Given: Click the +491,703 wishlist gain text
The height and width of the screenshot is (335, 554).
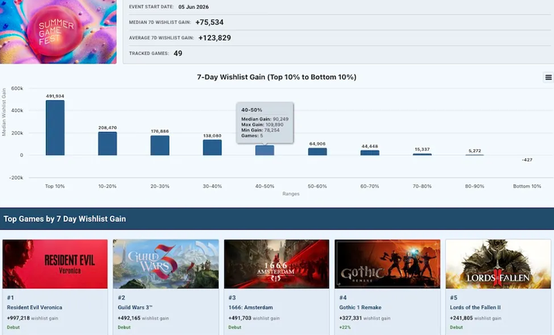Looking at the screenshot, I should (254, 318).
